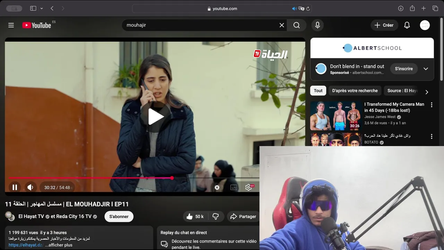Click S'inscrire on the sponsored ad
This screenshot has height=250, width=444.
(404, 69)
